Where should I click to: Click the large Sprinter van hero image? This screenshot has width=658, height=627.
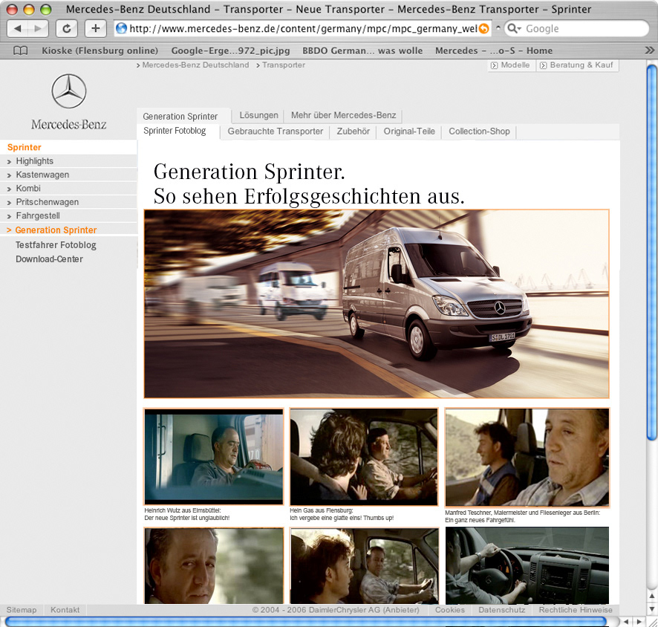click(377, 303)
